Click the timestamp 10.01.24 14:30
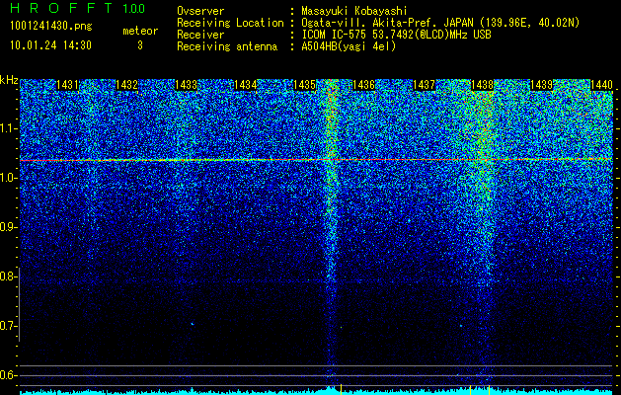This screenshot has height=395, width=621. coord(50,45)
